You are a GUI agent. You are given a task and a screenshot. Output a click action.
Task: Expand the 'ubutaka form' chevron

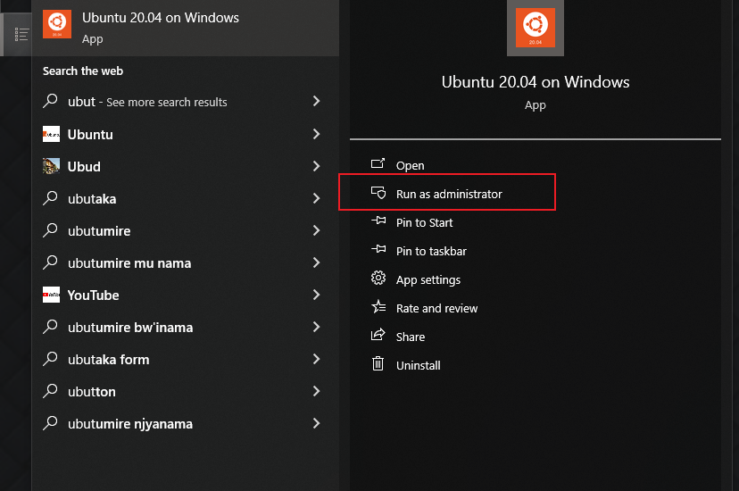(x=316, y=359)
